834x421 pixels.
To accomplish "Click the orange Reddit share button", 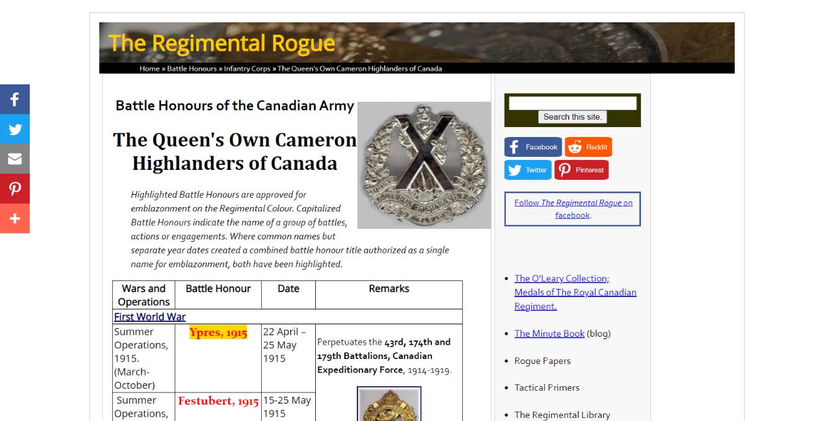I will (588, 147).
